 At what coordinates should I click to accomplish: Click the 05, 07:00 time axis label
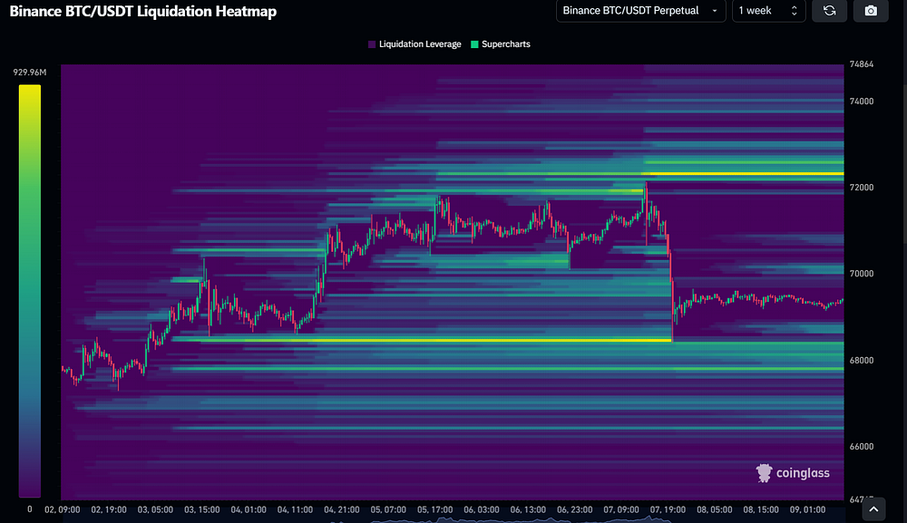[x=388, y=509]
